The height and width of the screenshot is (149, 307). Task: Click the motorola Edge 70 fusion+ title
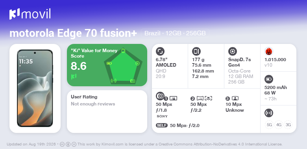click(x=73, y=33)
